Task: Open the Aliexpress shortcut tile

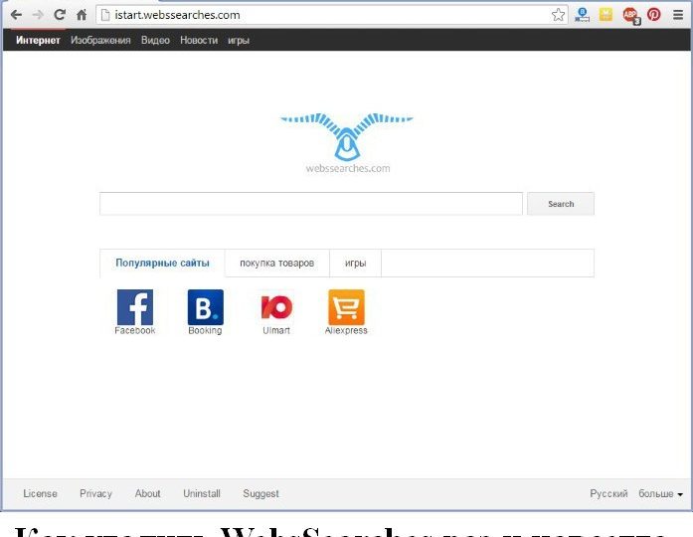Action: pyautogui.click(x=346, y=312)
